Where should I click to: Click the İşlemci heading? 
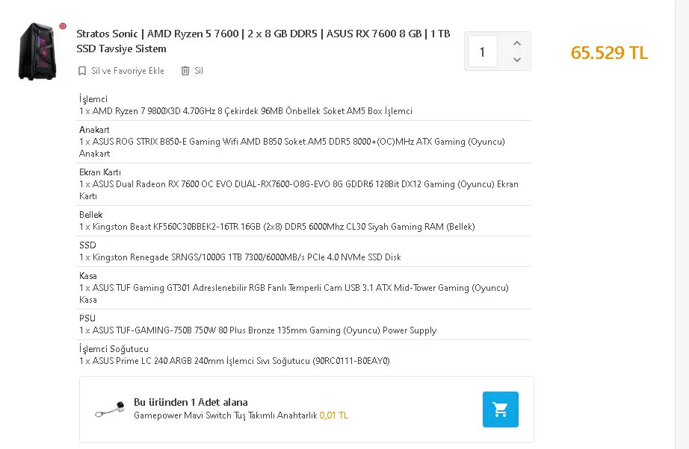tap(93, 98)
